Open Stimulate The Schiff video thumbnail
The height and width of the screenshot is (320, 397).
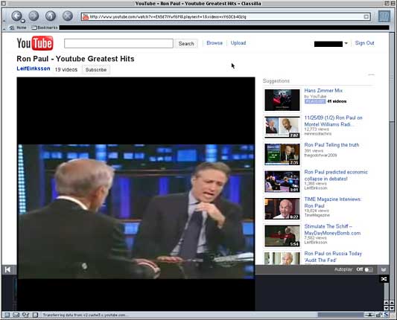point(282,236)
